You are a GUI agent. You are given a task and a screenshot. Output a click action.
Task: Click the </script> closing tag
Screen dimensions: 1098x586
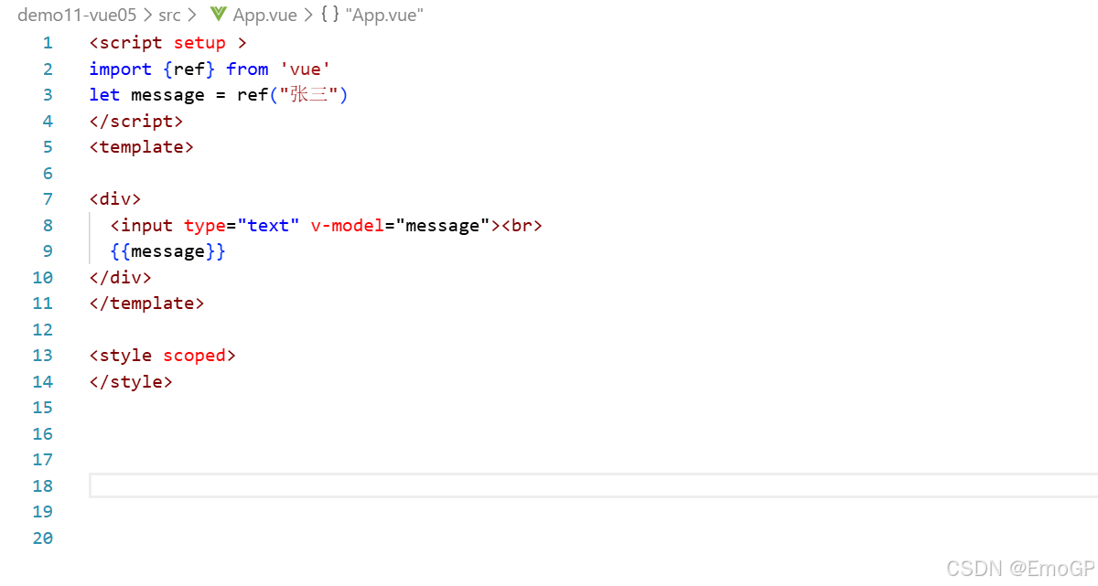point(136,121)
